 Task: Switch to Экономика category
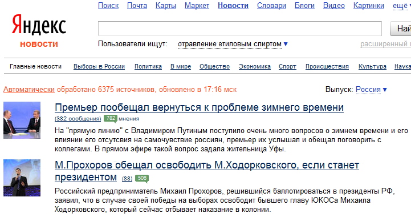coord(254,66)
